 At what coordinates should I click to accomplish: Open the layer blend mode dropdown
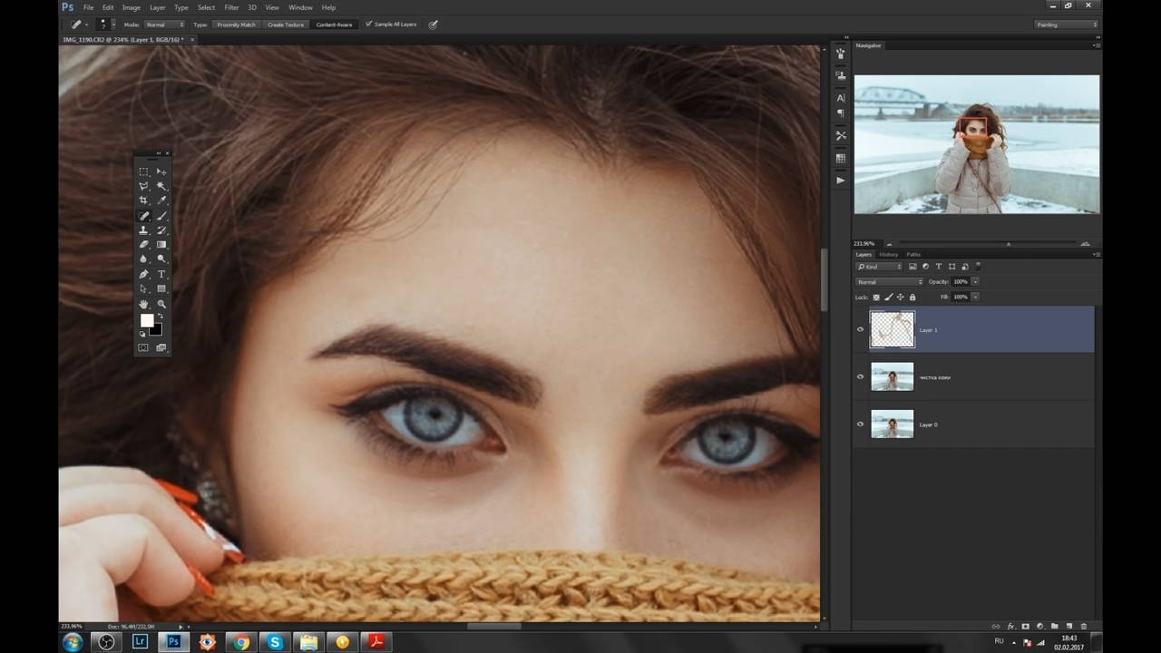point(889,282)
